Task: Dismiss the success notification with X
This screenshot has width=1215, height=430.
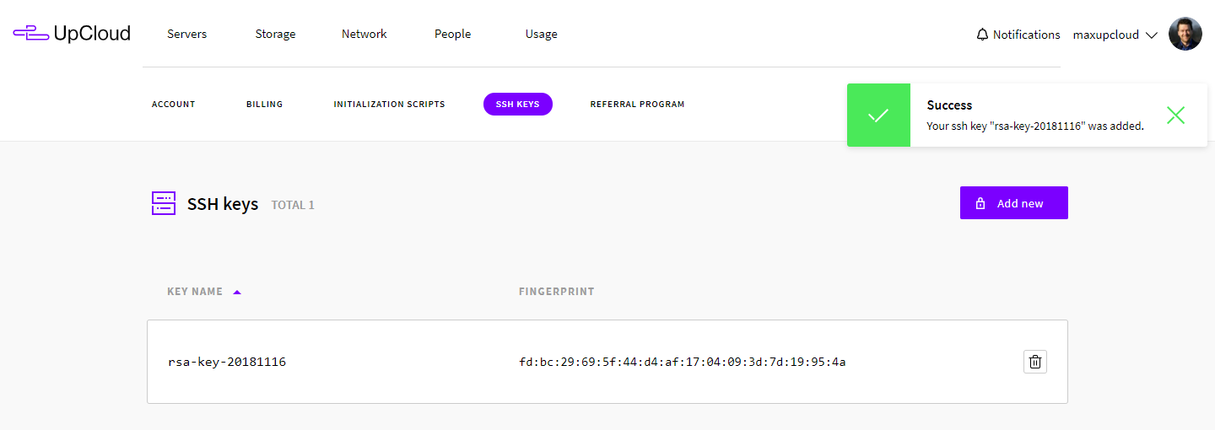Action: pyautogui.click(x=1175, y=116)
